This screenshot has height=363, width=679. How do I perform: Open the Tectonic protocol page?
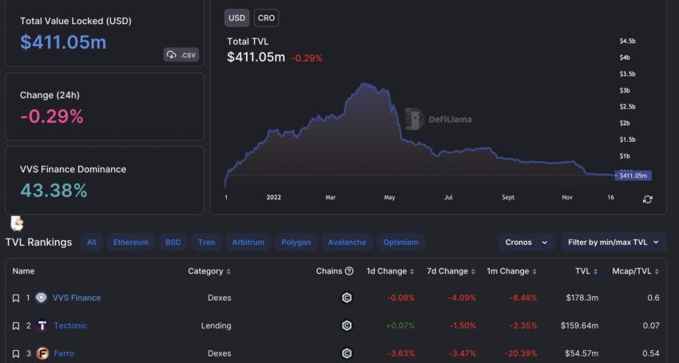pyautogui.click(x=69, y=326)
